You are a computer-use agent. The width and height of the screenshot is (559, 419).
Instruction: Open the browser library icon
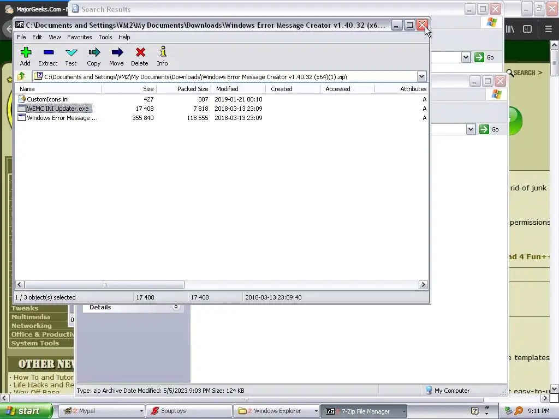510,29
